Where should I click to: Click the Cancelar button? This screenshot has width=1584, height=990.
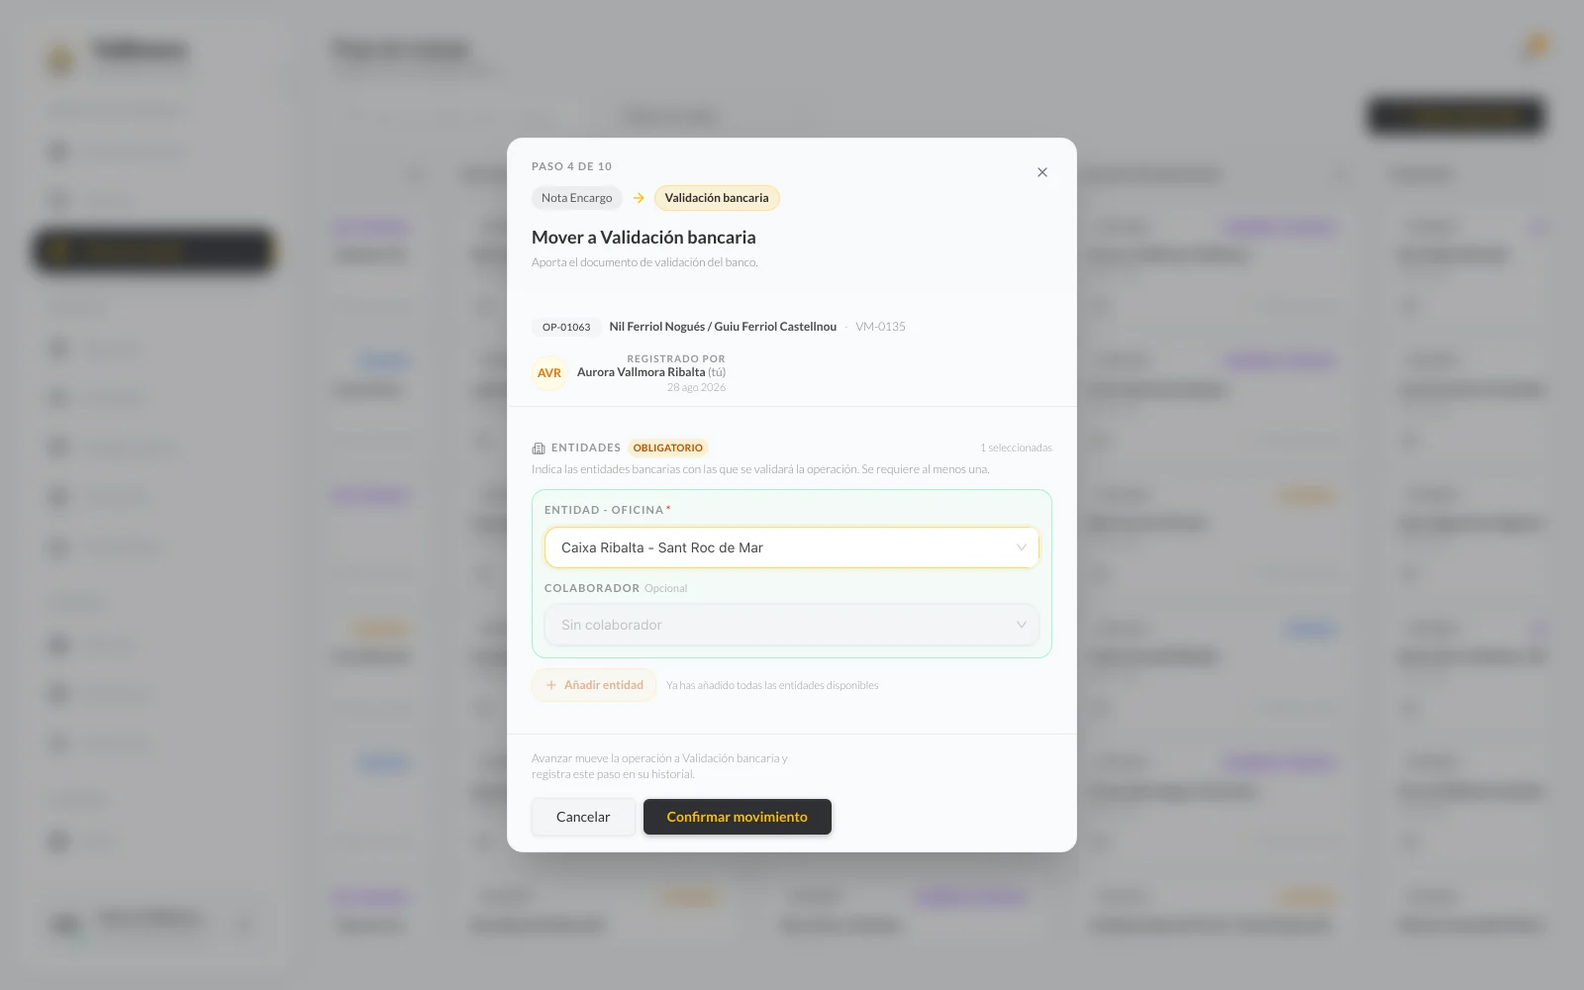pos(583,817)
